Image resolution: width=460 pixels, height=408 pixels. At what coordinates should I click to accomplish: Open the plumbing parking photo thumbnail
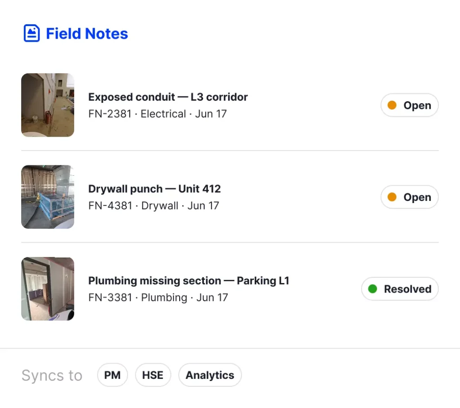[48, 289]
